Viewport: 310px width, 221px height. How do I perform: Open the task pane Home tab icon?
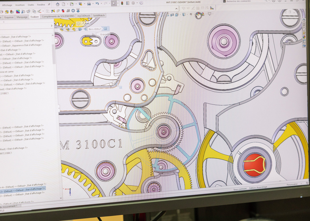point(304,20)
